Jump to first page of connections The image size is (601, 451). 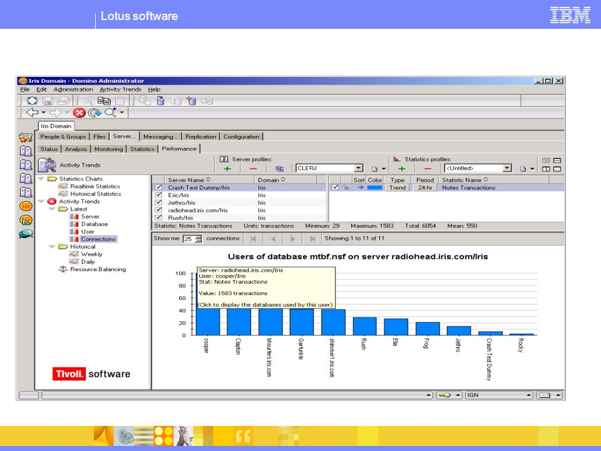(x=253, y=239)
